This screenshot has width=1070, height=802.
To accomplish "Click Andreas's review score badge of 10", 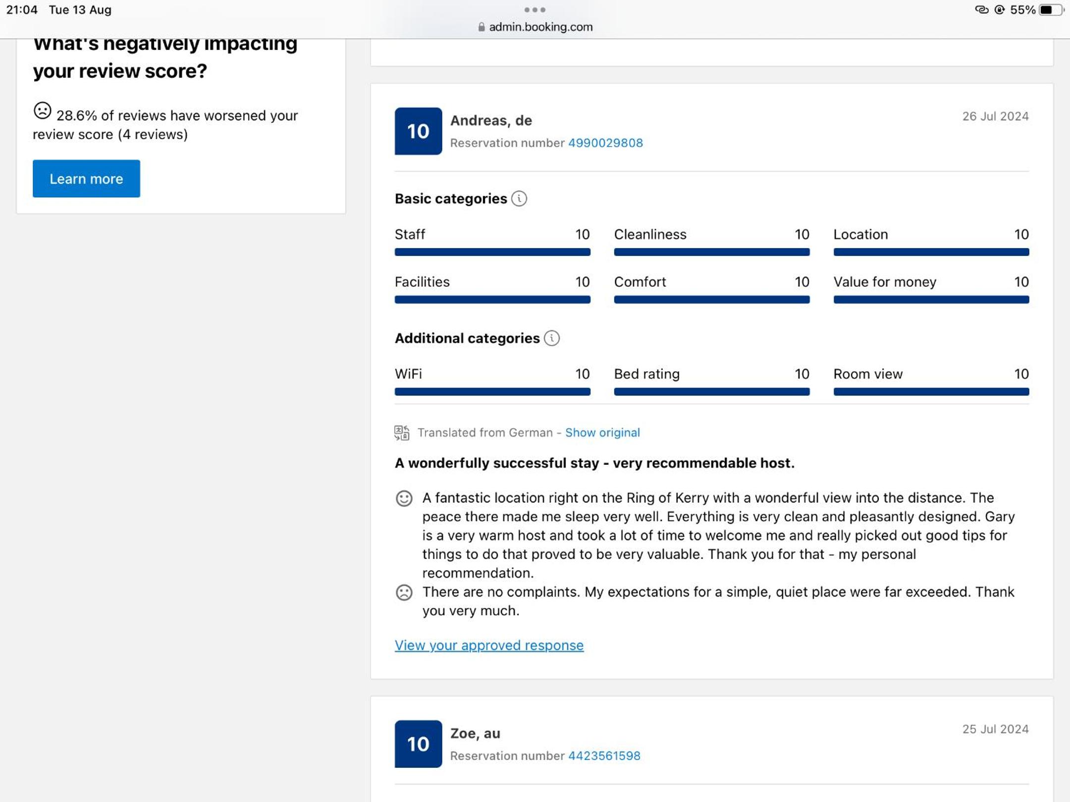I will pos(418,131).
